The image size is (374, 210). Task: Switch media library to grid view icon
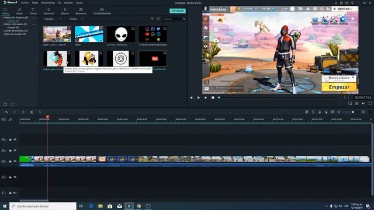[158, 19]
